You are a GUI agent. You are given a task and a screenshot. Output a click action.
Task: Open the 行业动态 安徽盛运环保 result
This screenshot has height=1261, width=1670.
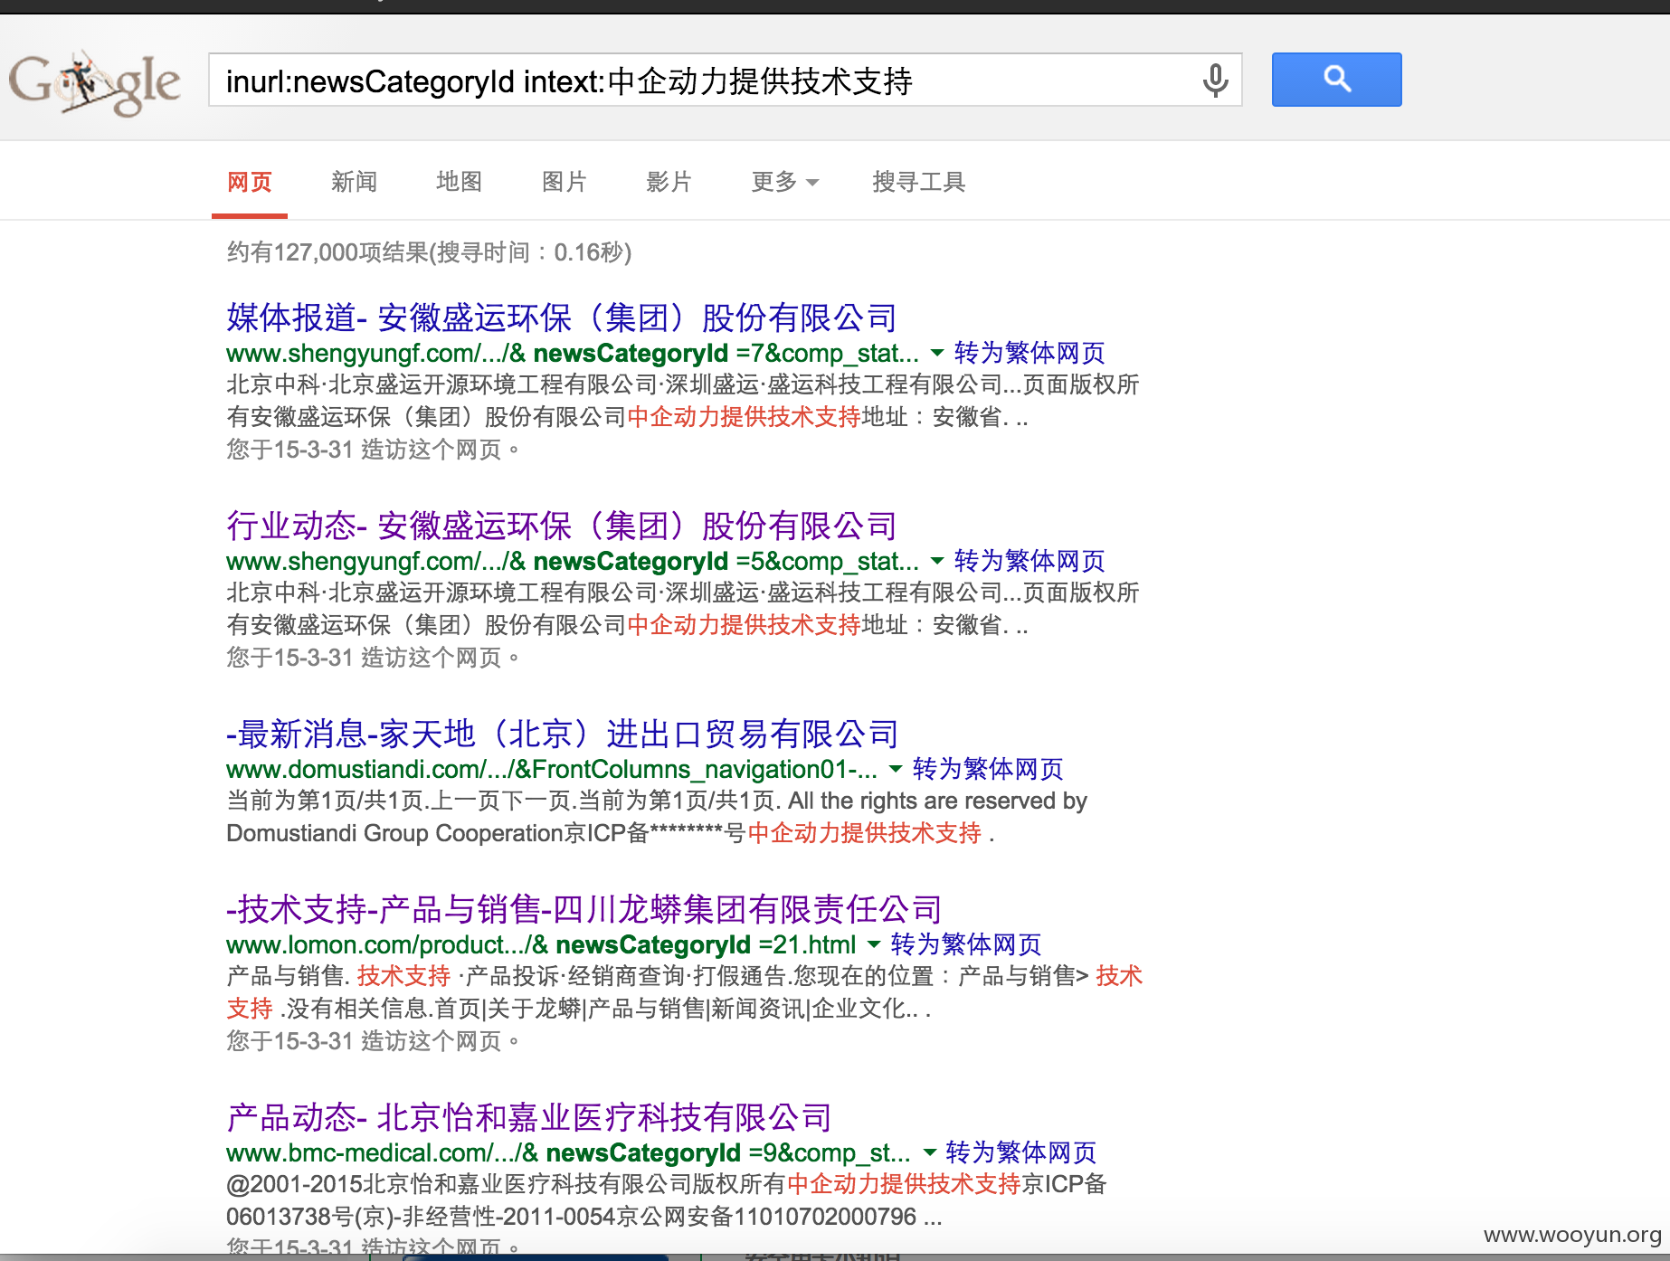(561, 526)
